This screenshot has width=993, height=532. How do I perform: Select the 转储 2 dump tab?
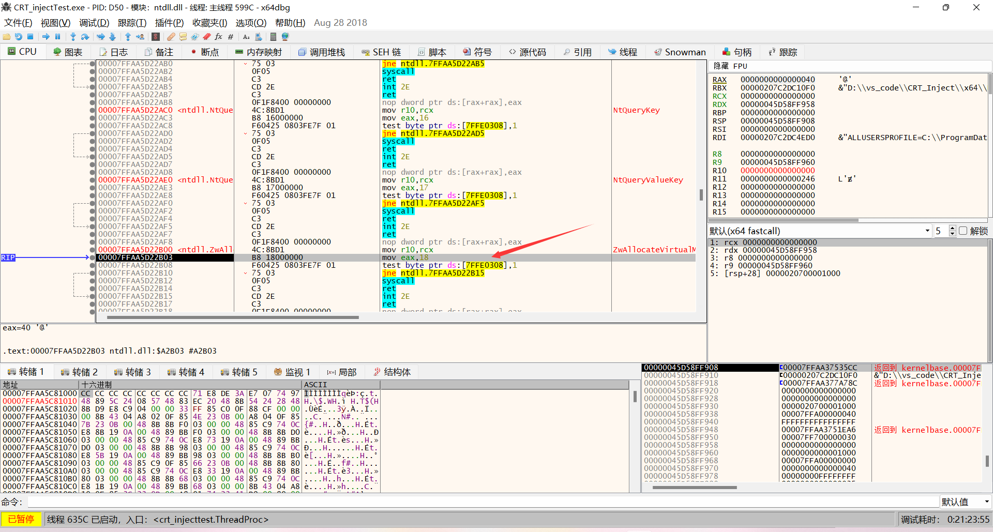click(79, 372)
